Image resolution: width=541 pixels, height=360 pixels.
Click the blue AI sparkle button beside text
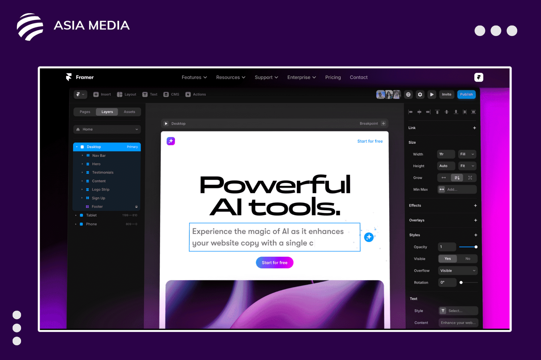click(x=369, y=237)
